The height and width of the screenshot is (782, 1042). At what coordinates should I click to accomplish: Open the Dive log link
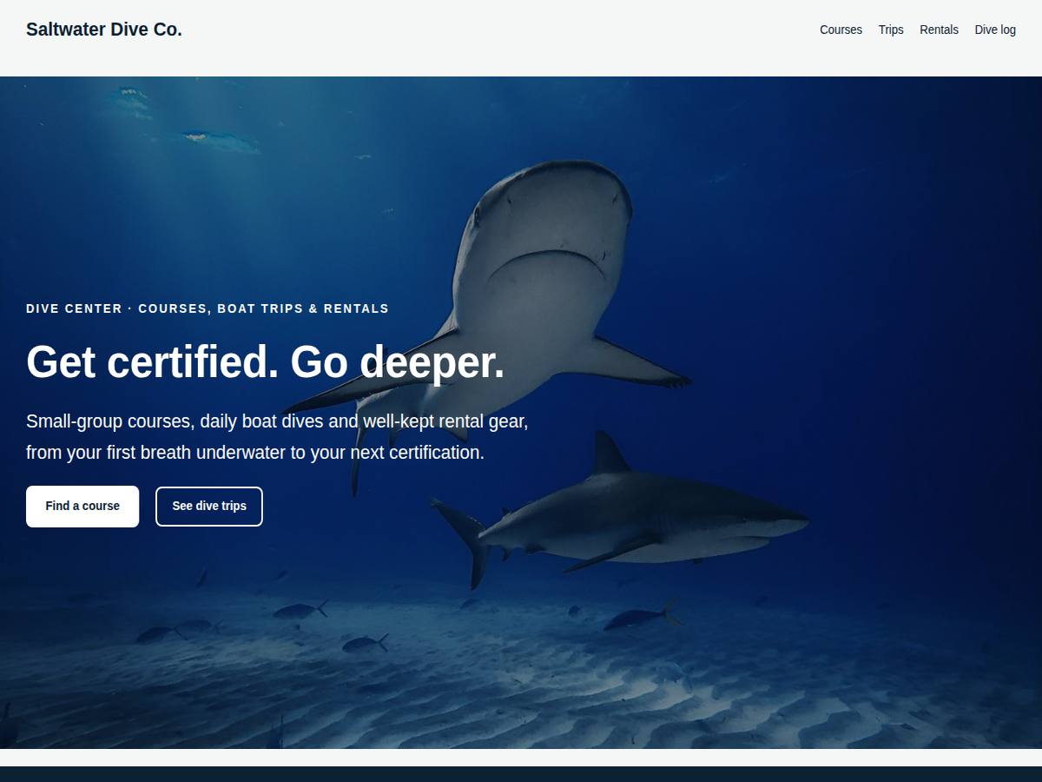[x=995, y=30]
